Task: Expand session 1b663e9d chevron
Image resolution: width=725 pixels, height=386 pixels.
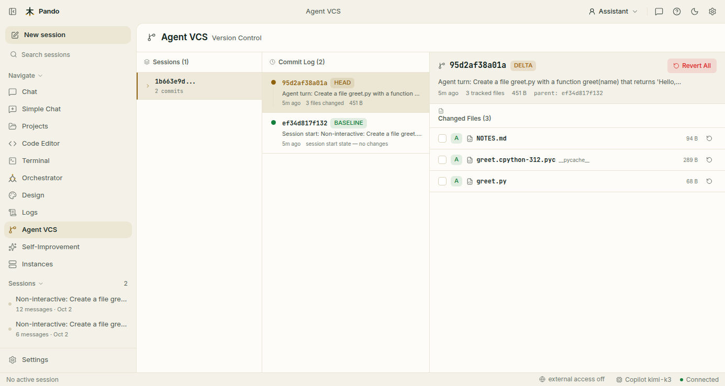Action: [148, 86]
